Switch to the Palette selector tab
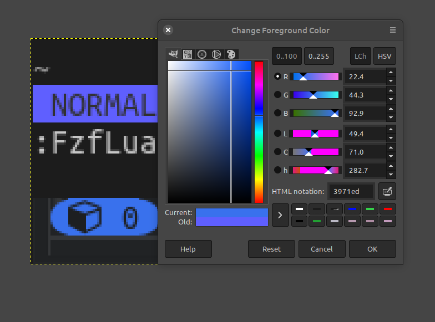Image resolution: width=435 pixels, height=322 pixels. pyautogui.click(x=231, y=54)
